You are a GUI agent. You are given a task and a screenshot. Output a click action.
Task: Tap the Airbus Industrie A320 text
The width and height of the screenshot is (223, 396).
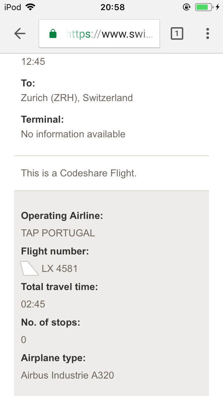(67, 375)
